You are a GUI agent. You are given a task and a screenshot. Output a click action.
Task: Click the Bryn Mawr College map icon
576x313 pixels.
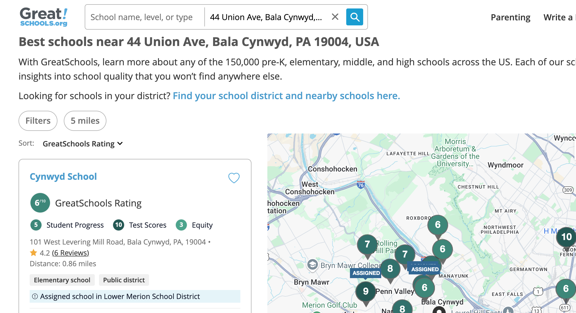pyautogui.click(x=313, y=265)
